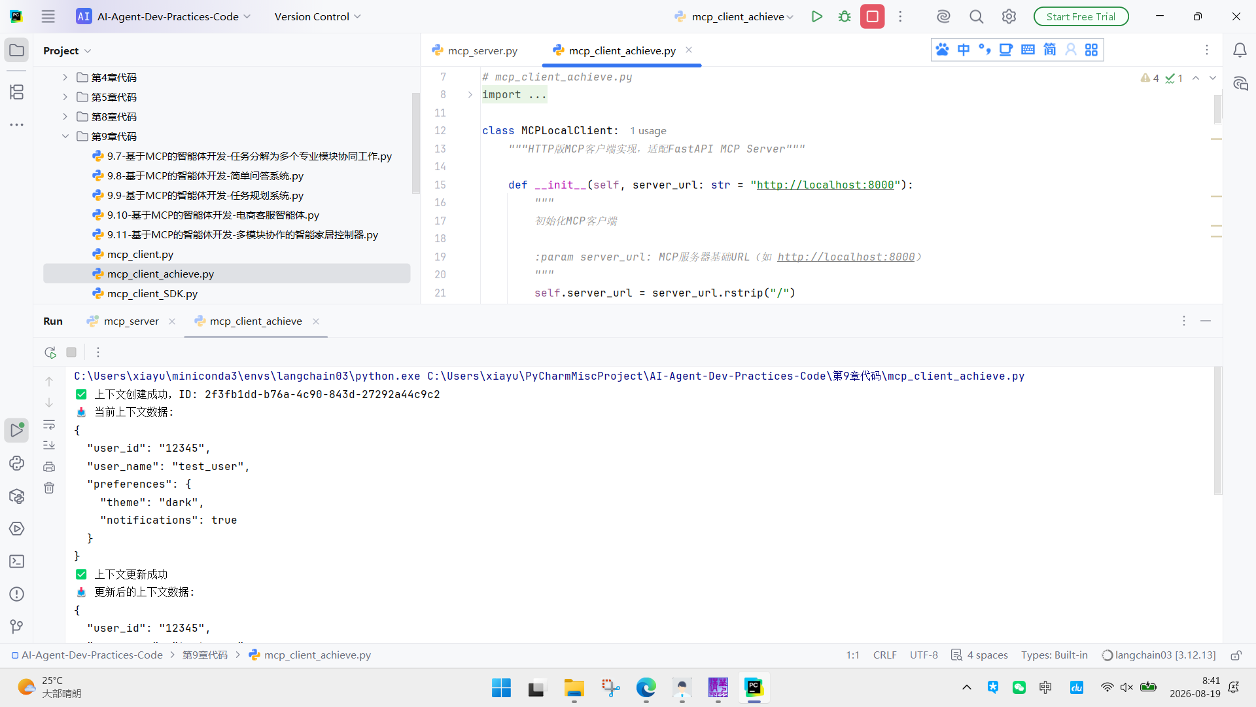Open Run panel toolbar more options
Image resolution: width=1256 pixels, height=707 pixels.
click(98, 352)
